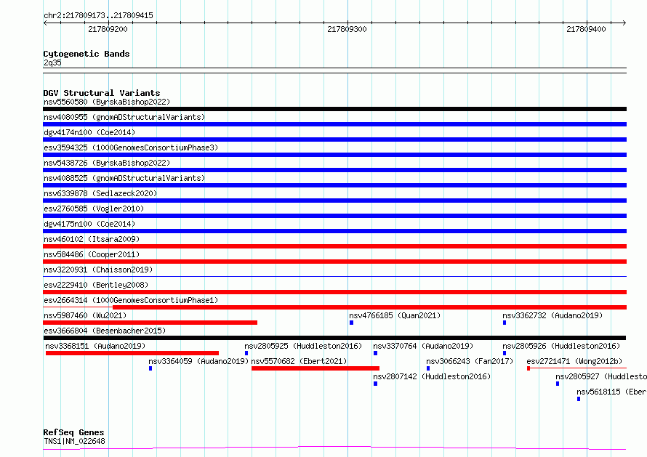Click blue marker under nsv3370764

376,353
